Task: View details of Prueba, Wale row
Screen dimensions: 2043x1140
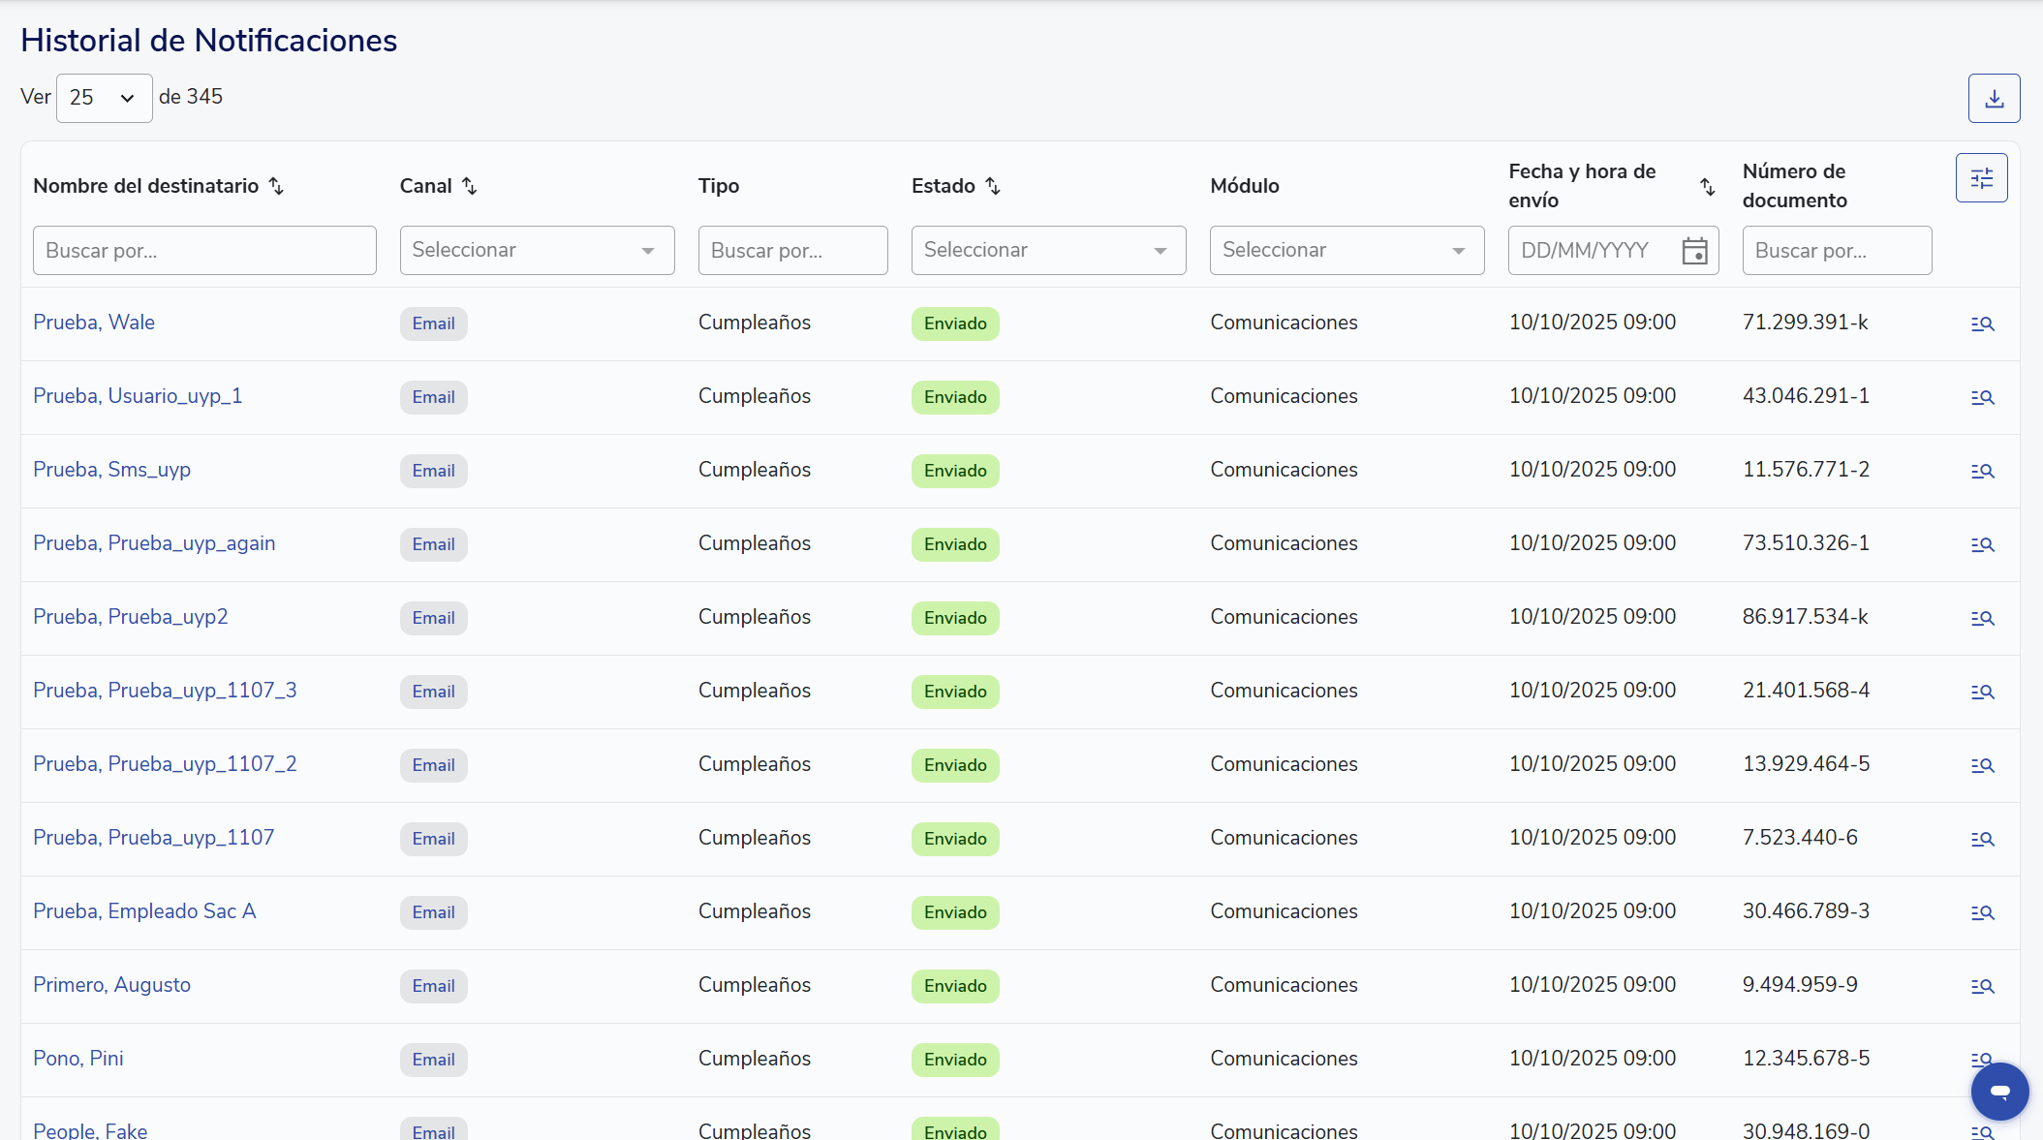Action: click(x=1982, y=324)
